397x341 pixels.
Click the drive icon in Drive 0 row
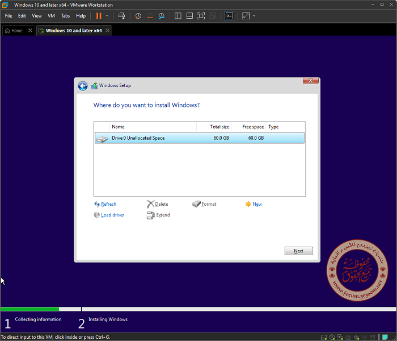pyautogui.click(x=102, y=139)
